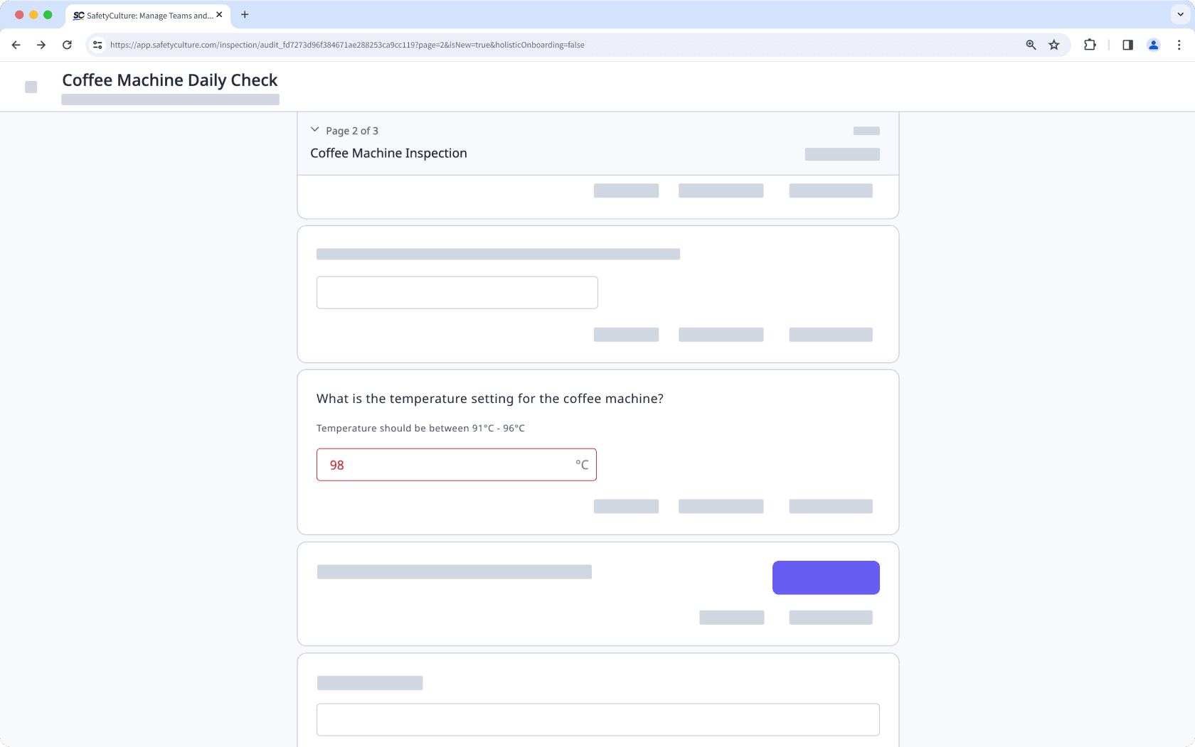Click the browser forward arrow
Screen dimensions: 1195x747
[41, 45]
